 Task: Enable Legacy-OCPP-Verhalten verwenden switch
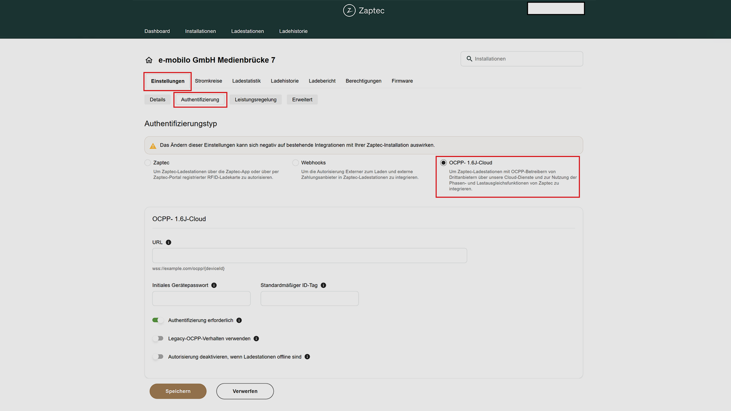pos(158,338)
